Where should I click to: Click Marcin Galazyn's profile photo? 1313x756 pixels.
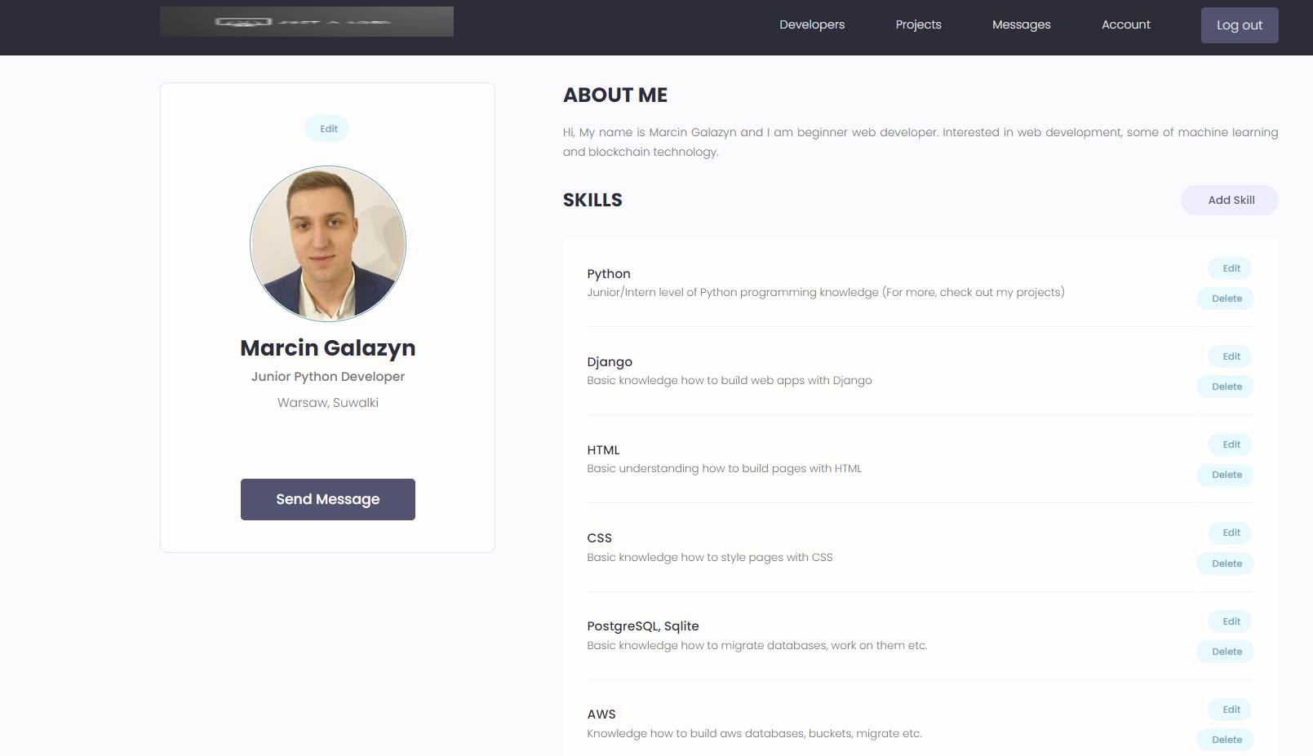pos(327,244)
